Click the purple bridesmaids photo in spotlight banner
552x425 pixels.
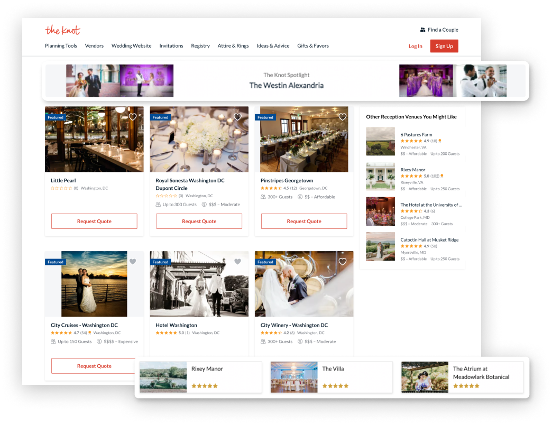(x=426, y=81)
